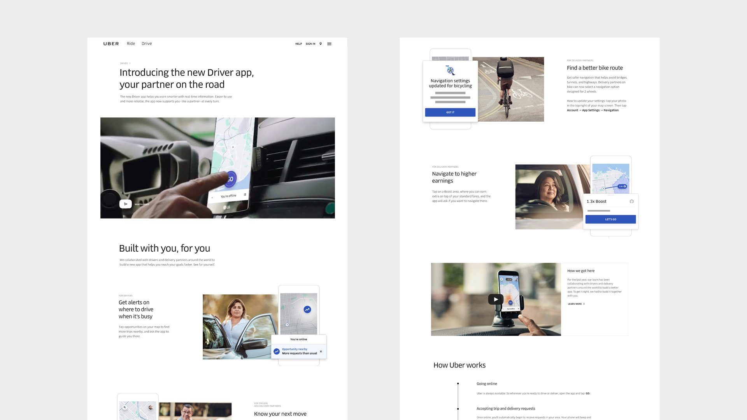Click the LEARN MORE link

(x=576, y=304)
